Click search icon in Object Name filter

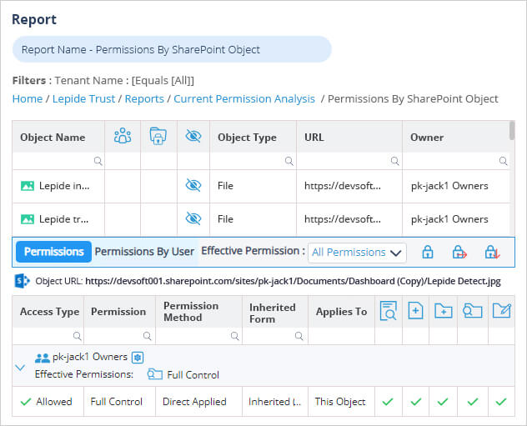click(x=98, y=161)
